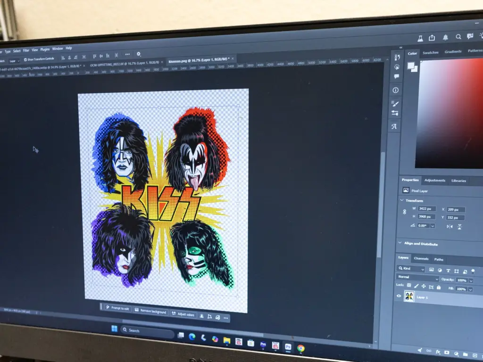Click the link layers chain icon at panel bottom
This screenshot has height=362, width=483.
428,351
